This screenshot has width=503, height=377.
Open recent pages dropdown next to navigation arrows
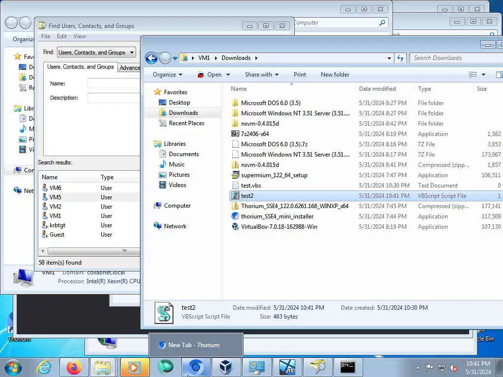[x=175, y=58]
